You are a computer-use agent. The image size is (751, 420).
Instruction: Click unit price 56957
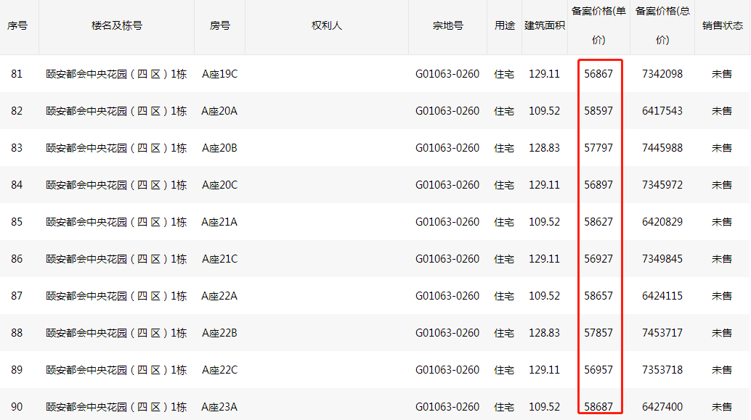coord(598,370)
